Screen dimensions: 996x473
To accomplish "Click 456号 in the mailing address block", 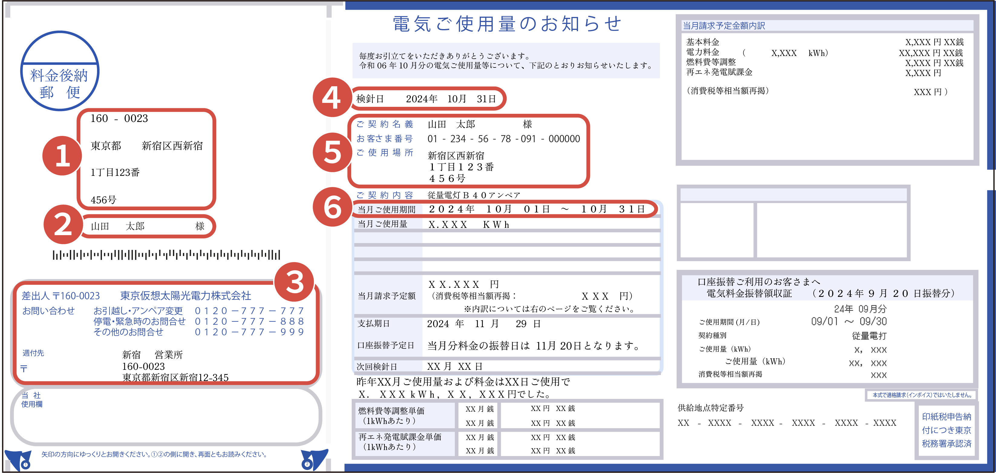I will [x=103, y=200].
